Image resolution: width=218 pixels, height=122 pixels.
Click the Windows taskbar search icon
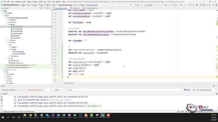(x=8, y=117)
